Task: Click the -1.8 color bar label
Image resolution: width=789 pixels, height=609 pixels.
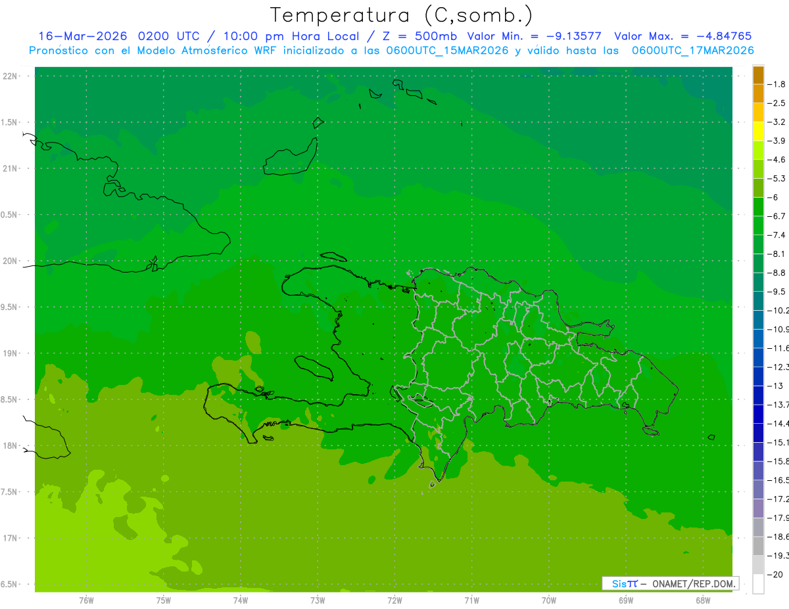Action: tap(777, 84)
